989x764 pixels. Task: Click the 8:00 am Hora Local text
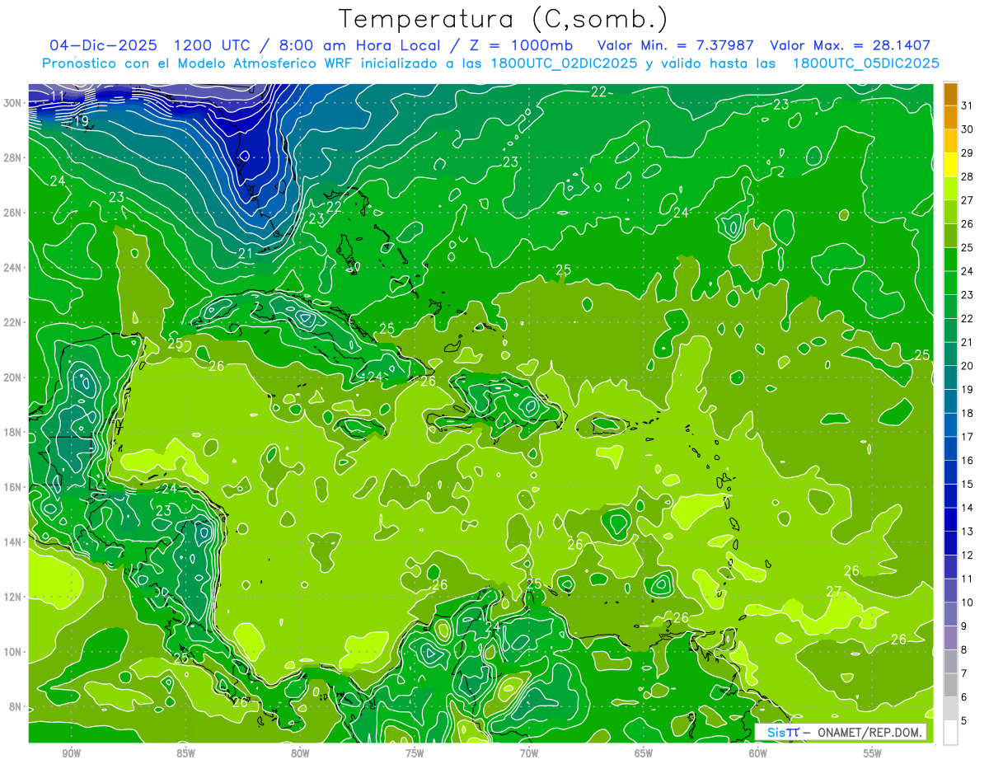click(x=359, y=45)
